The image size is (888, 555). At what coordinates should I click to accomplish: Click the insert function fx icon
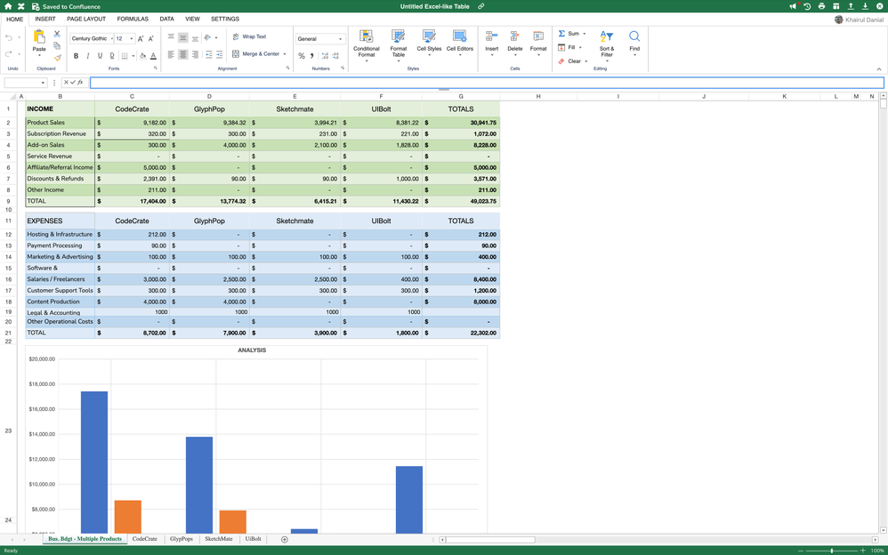click(80, 83)
